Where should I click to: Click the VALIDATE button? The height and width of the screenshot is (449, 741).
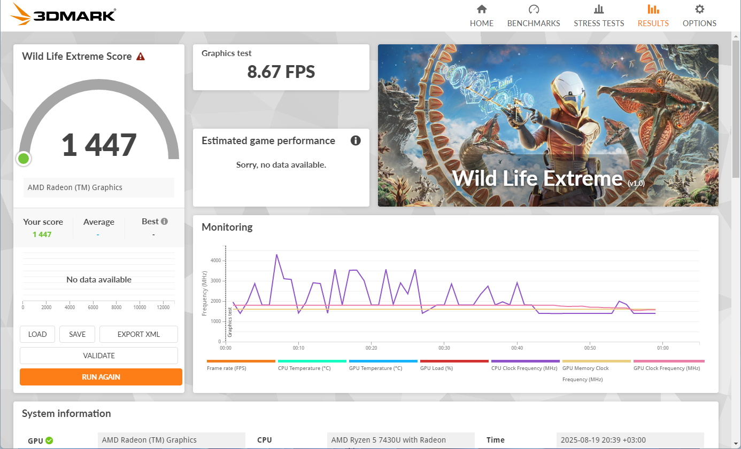[x=99, y=356]
